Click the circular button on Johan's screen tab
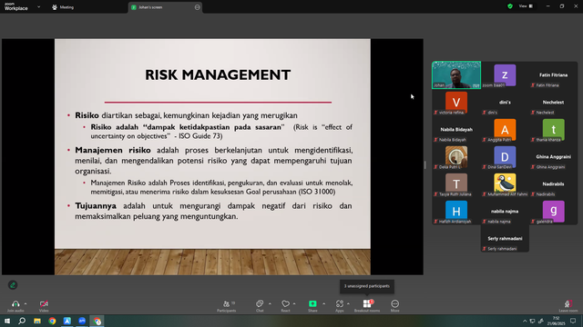 point(197,7)
